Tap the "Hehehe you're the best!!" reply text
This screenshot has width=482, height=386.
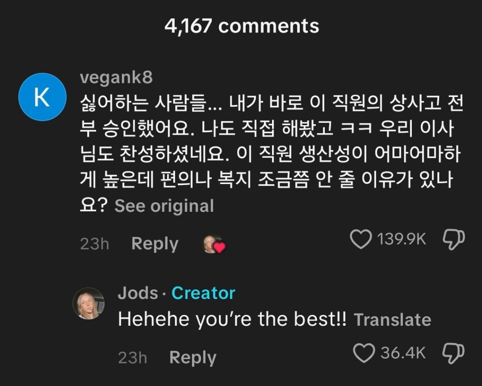[232, 320]
